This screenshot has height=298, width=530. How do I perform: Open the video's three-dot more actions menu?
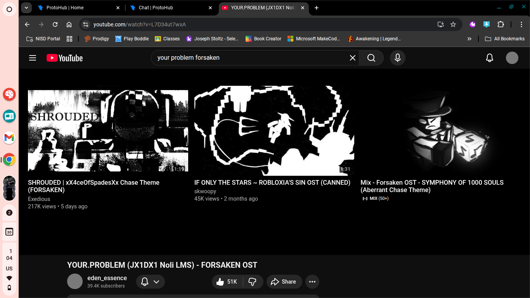(312, 281)
